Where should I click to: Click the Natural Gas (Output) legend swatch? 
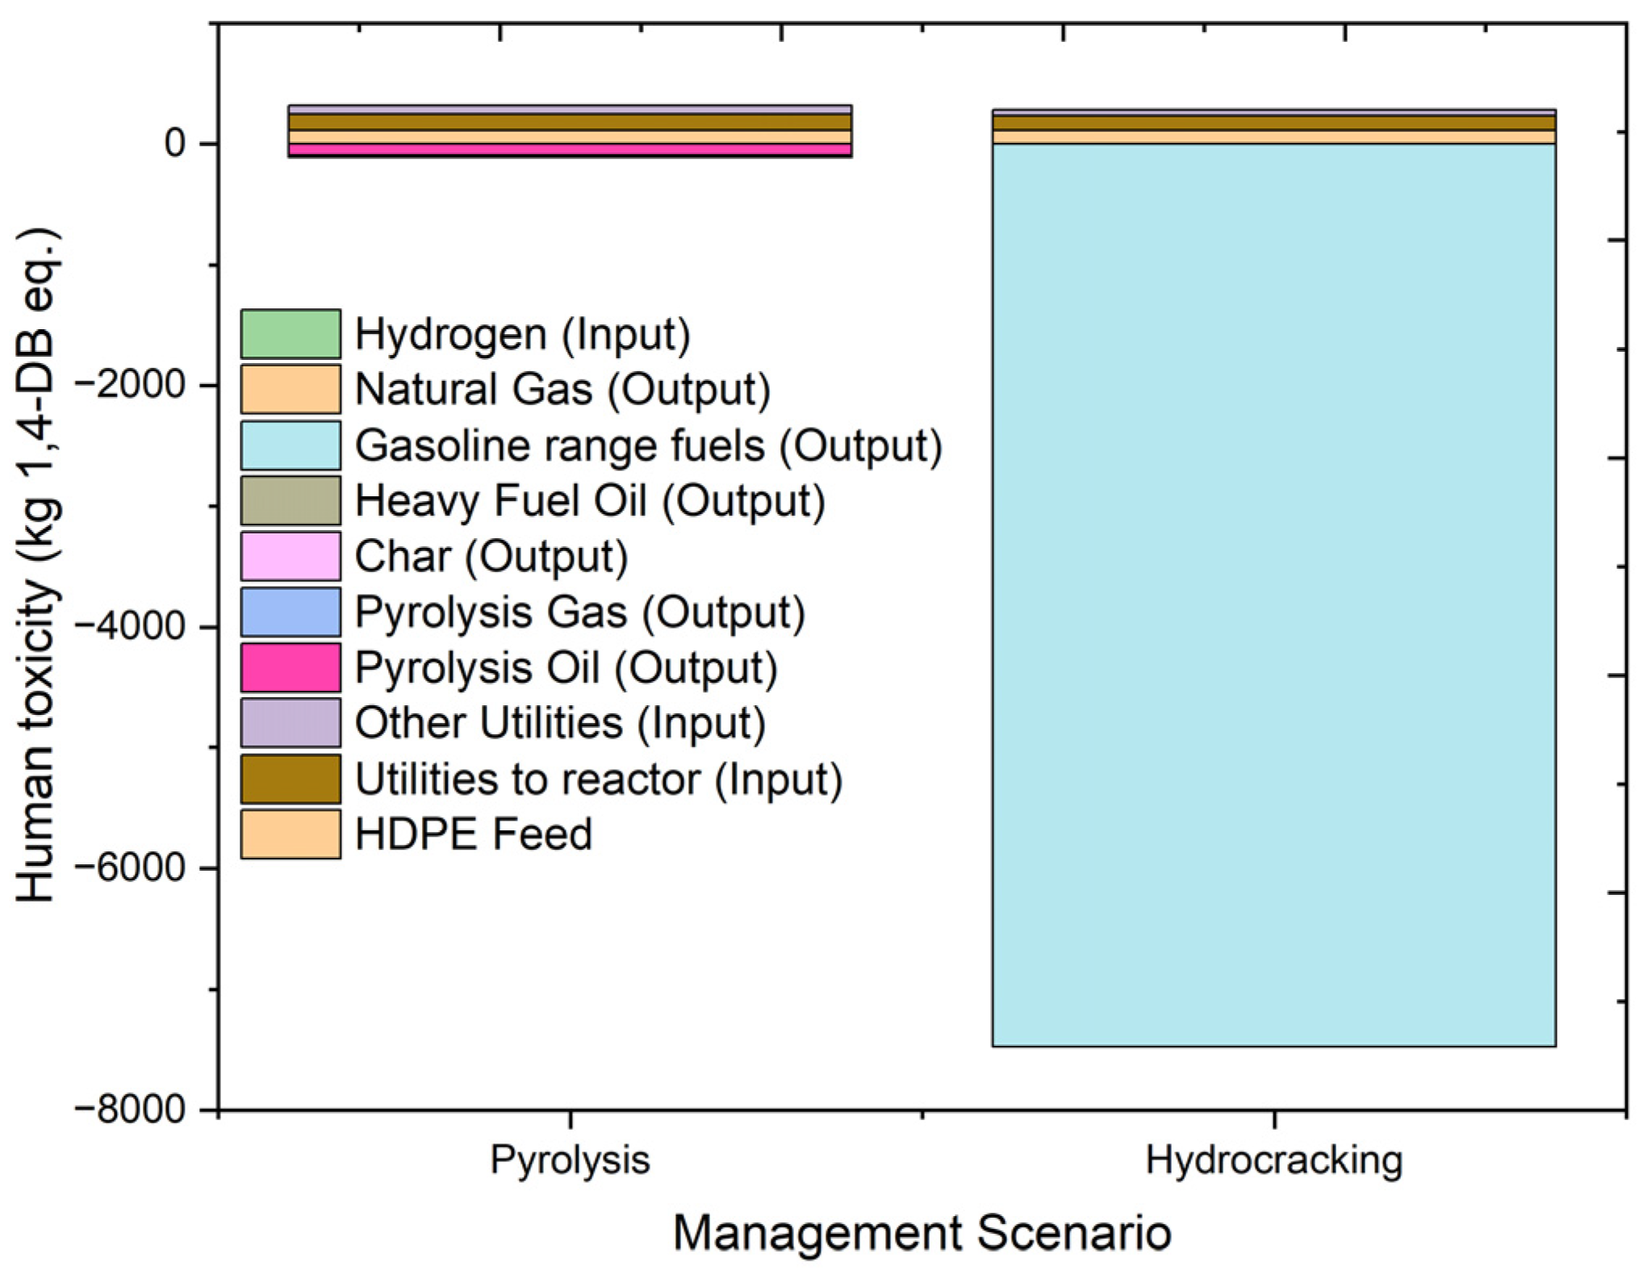point(291,389)
